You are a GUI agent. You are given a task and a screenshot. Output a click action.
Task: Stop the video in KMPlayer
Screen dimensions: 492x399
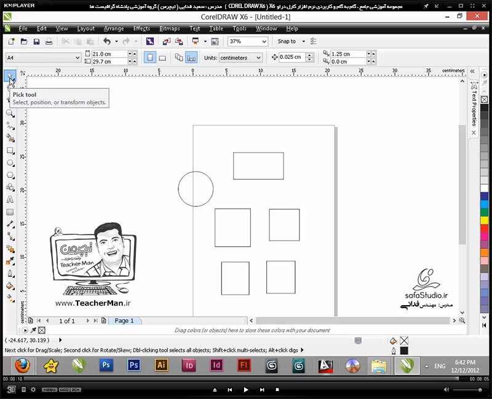[x=277, y=390]
